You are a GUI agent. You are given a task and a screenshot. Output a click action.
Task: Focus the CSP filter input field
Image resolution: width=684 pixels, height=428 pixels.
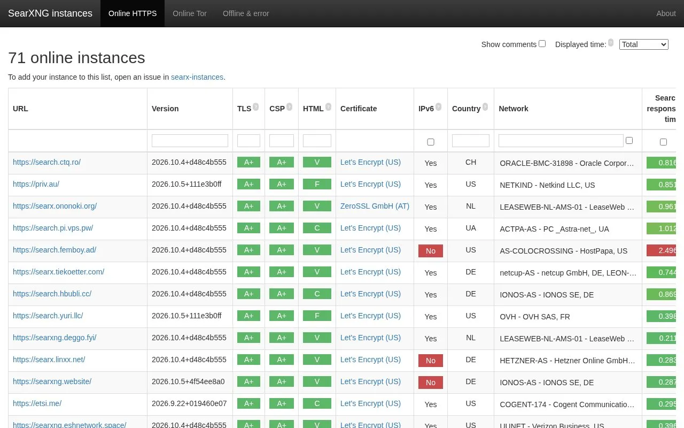(x=282, y=141)
